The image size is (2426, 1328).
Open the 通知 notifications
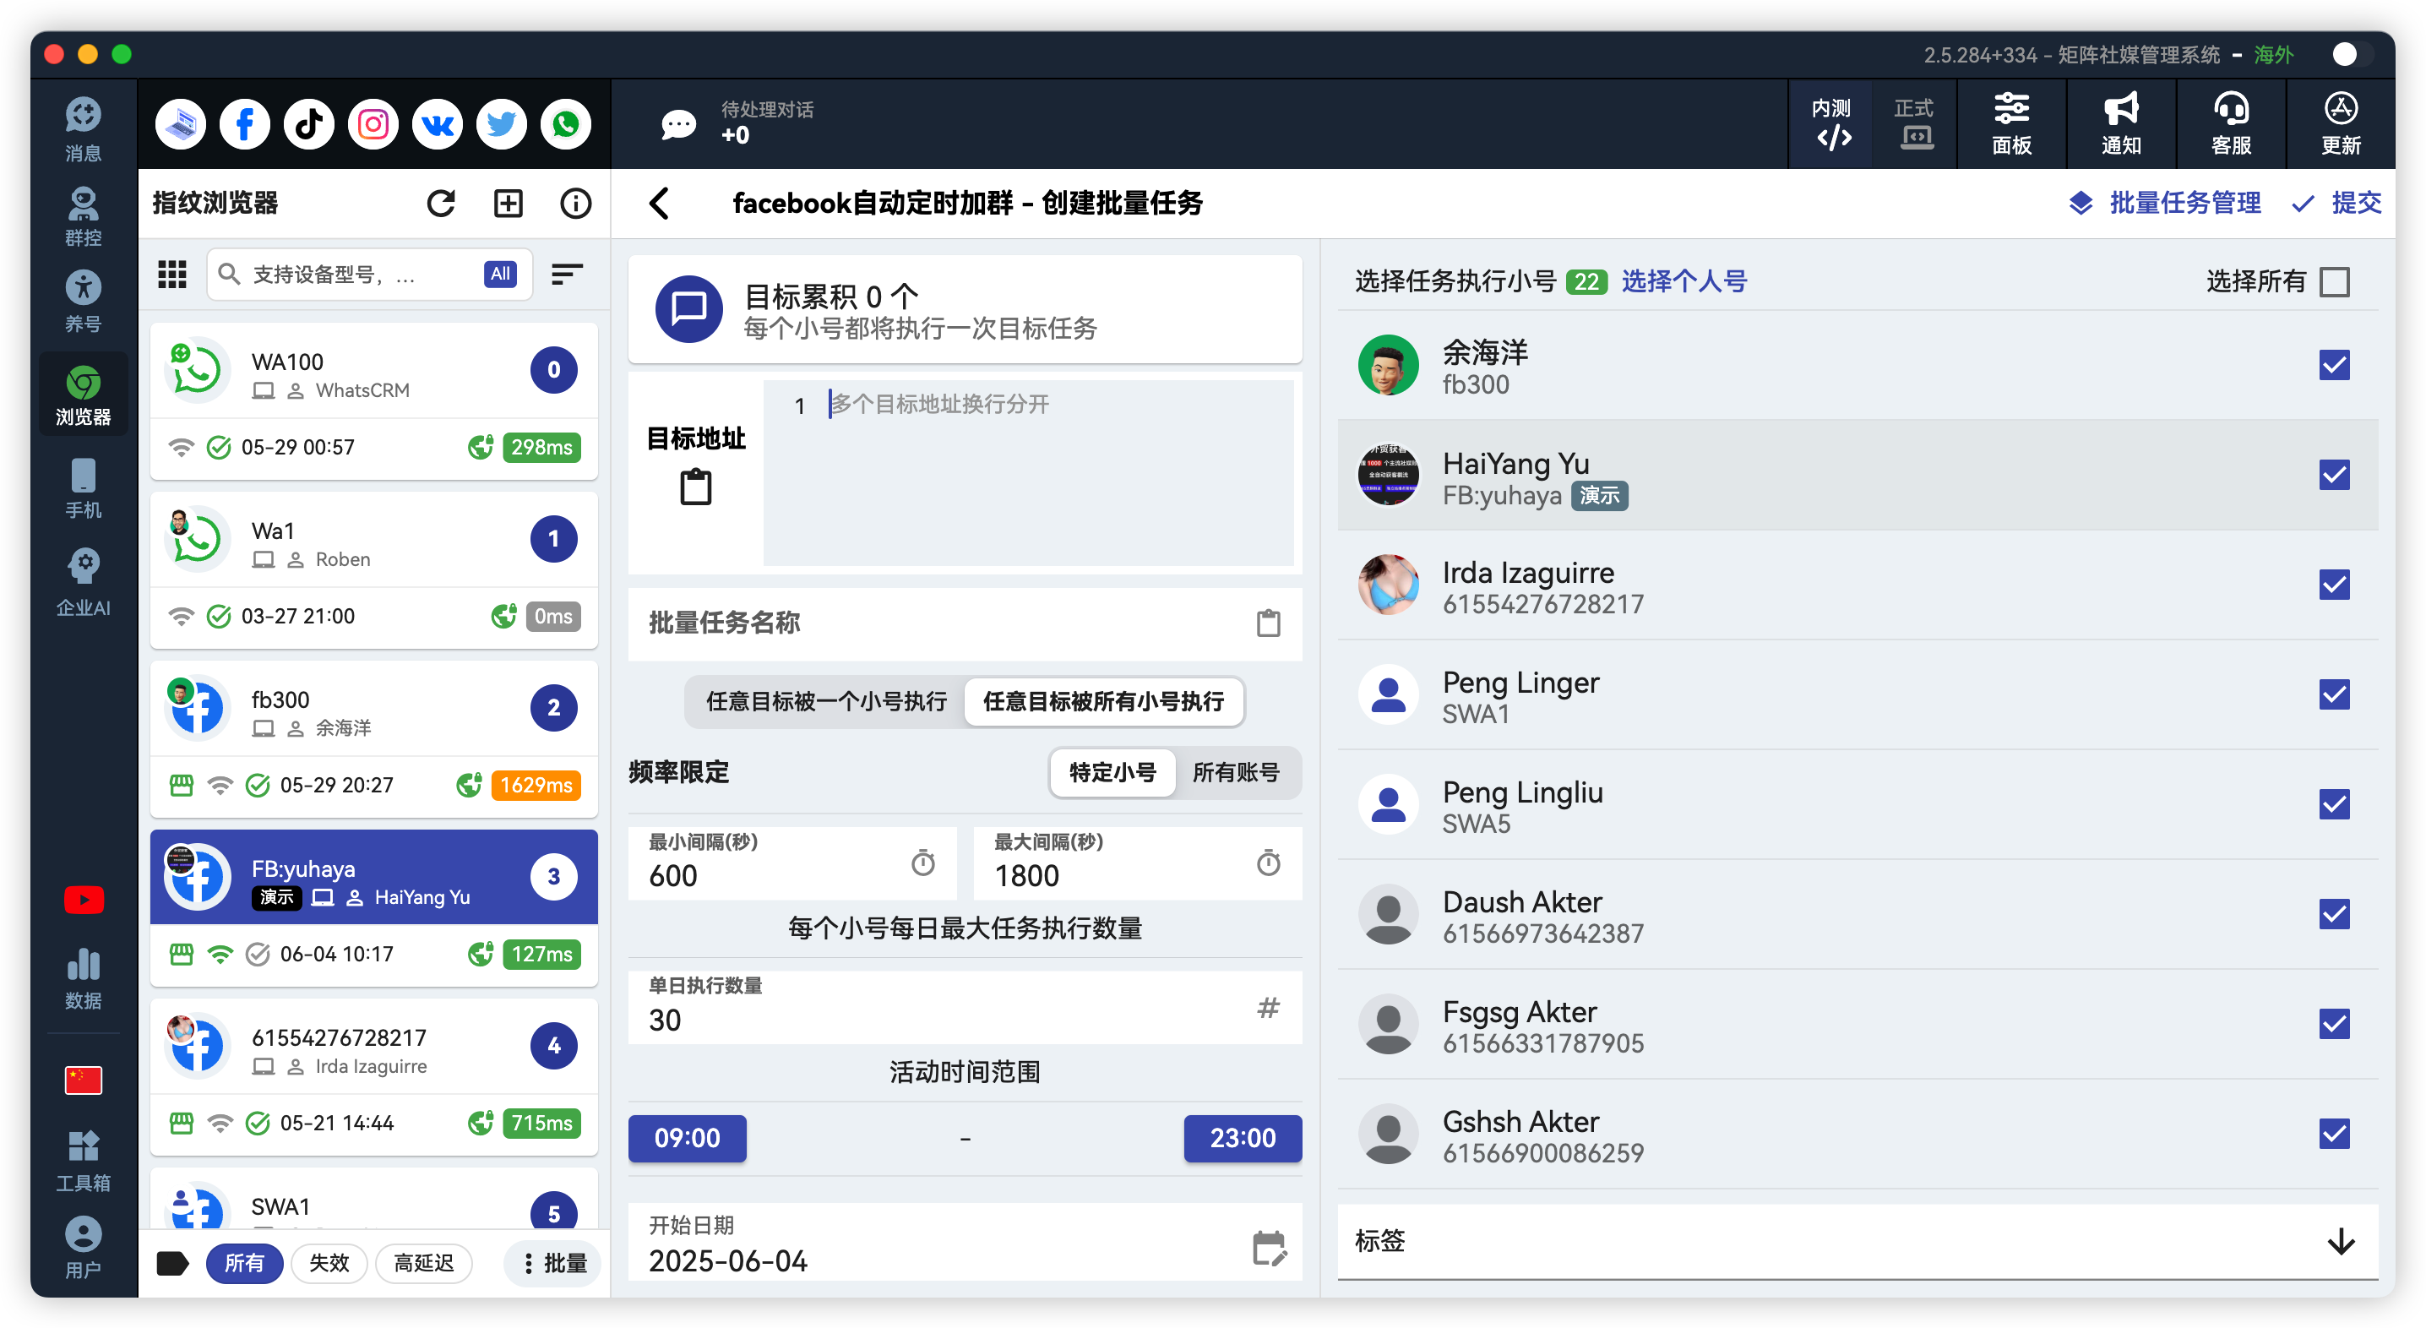tap(2121, 124)
